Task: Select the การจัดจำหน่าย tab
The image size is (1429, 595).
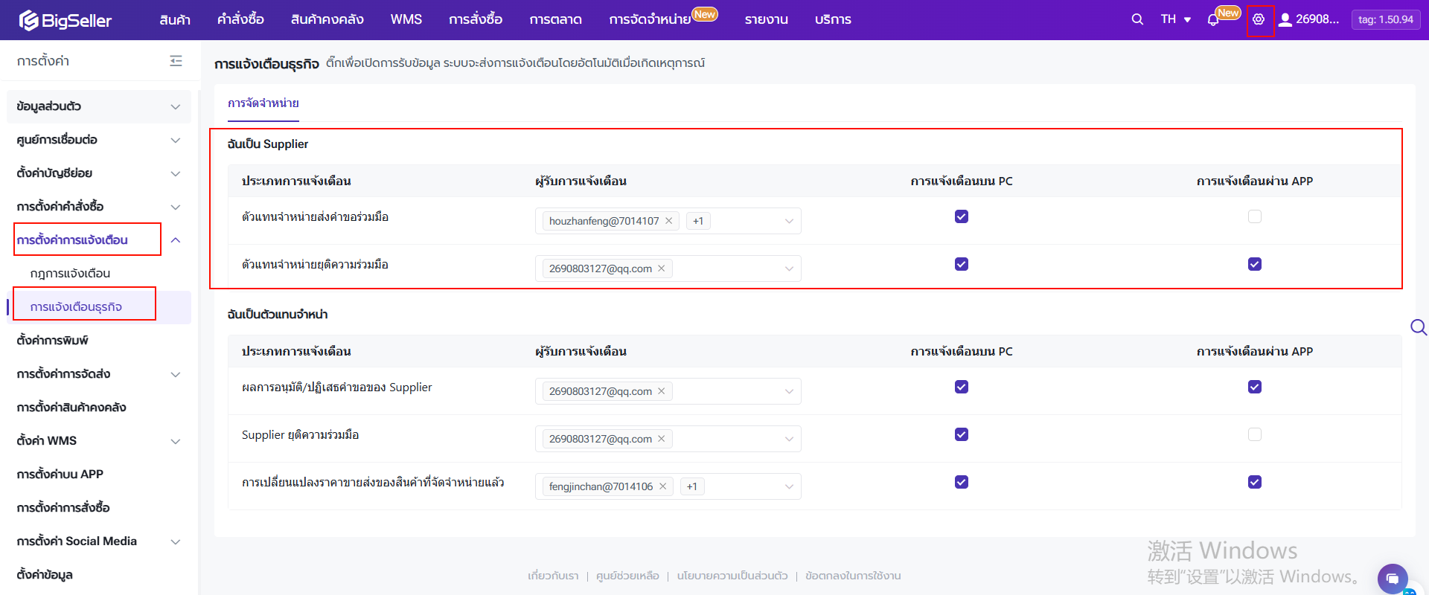Action: point(263,103)
